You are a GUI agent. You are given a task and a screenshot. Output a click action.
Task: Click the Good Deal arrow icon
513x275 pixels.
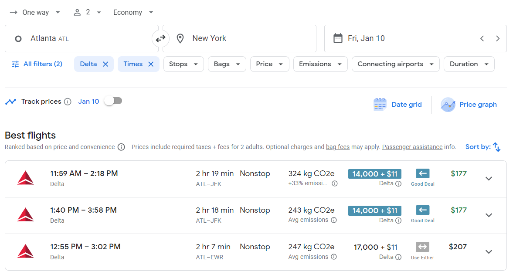[422, 173]
